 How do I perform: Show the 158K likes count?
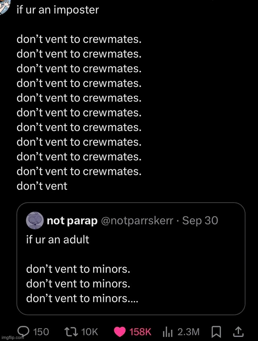coord(140,331)
